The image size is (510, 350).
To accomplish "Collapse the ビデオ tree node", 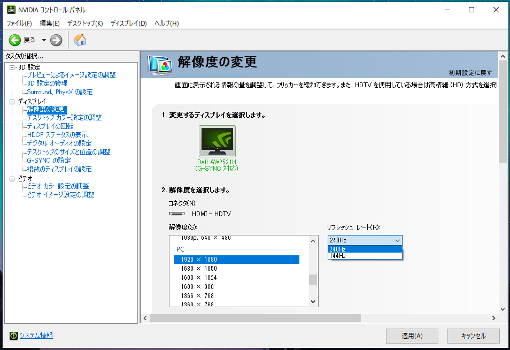I will pyautogui.click(x=12, y=179).
